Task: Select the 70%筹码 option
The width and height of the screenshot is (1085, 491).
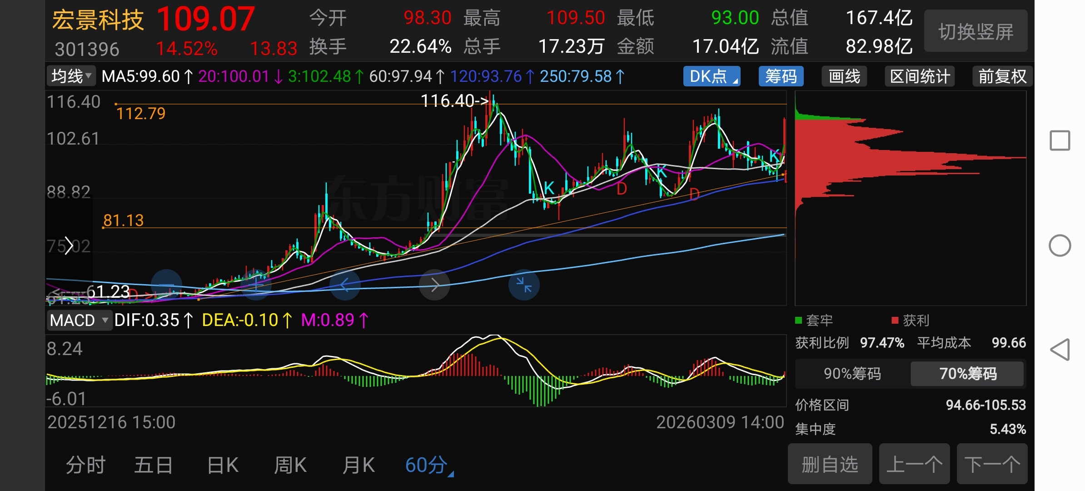Action: 967,374
